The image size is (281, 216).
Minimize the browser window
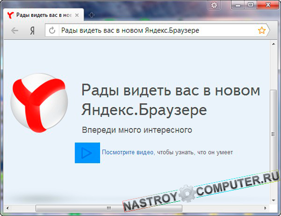point(238,5)
